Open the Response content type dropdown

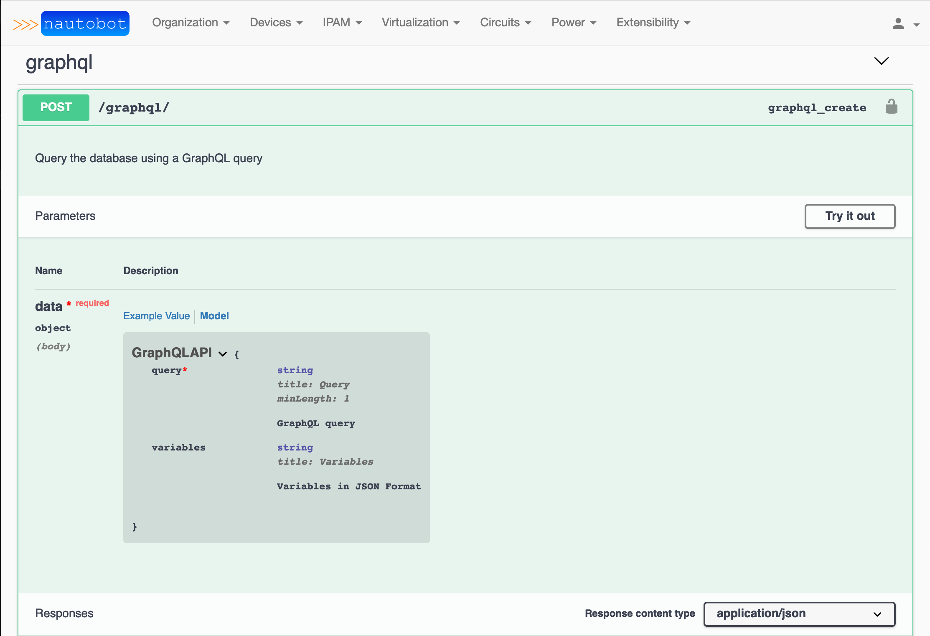(x=799, y=613)
